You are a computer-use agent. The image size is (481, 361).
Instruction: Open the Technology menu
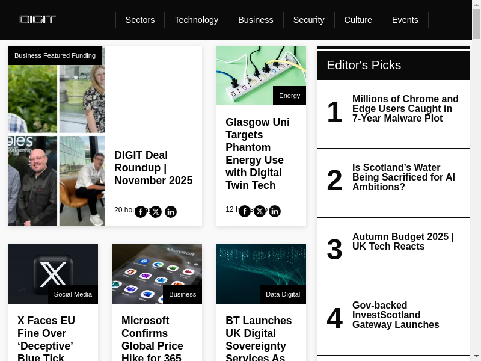[197, 20]
